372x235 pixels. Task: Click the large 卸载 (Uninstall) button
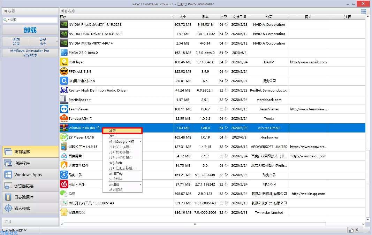[x=30, y=30]
